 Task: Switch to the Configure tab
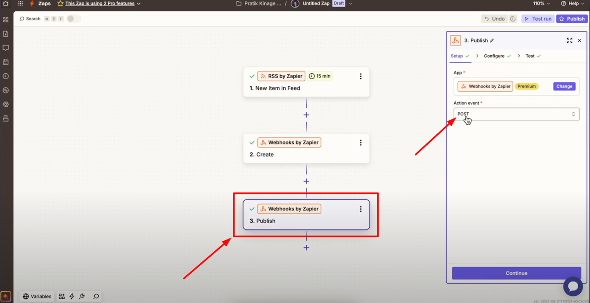click(497, 56)
